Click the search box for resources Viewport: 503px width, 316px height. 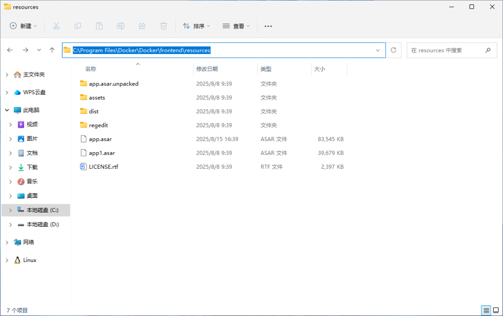(447, 50)
